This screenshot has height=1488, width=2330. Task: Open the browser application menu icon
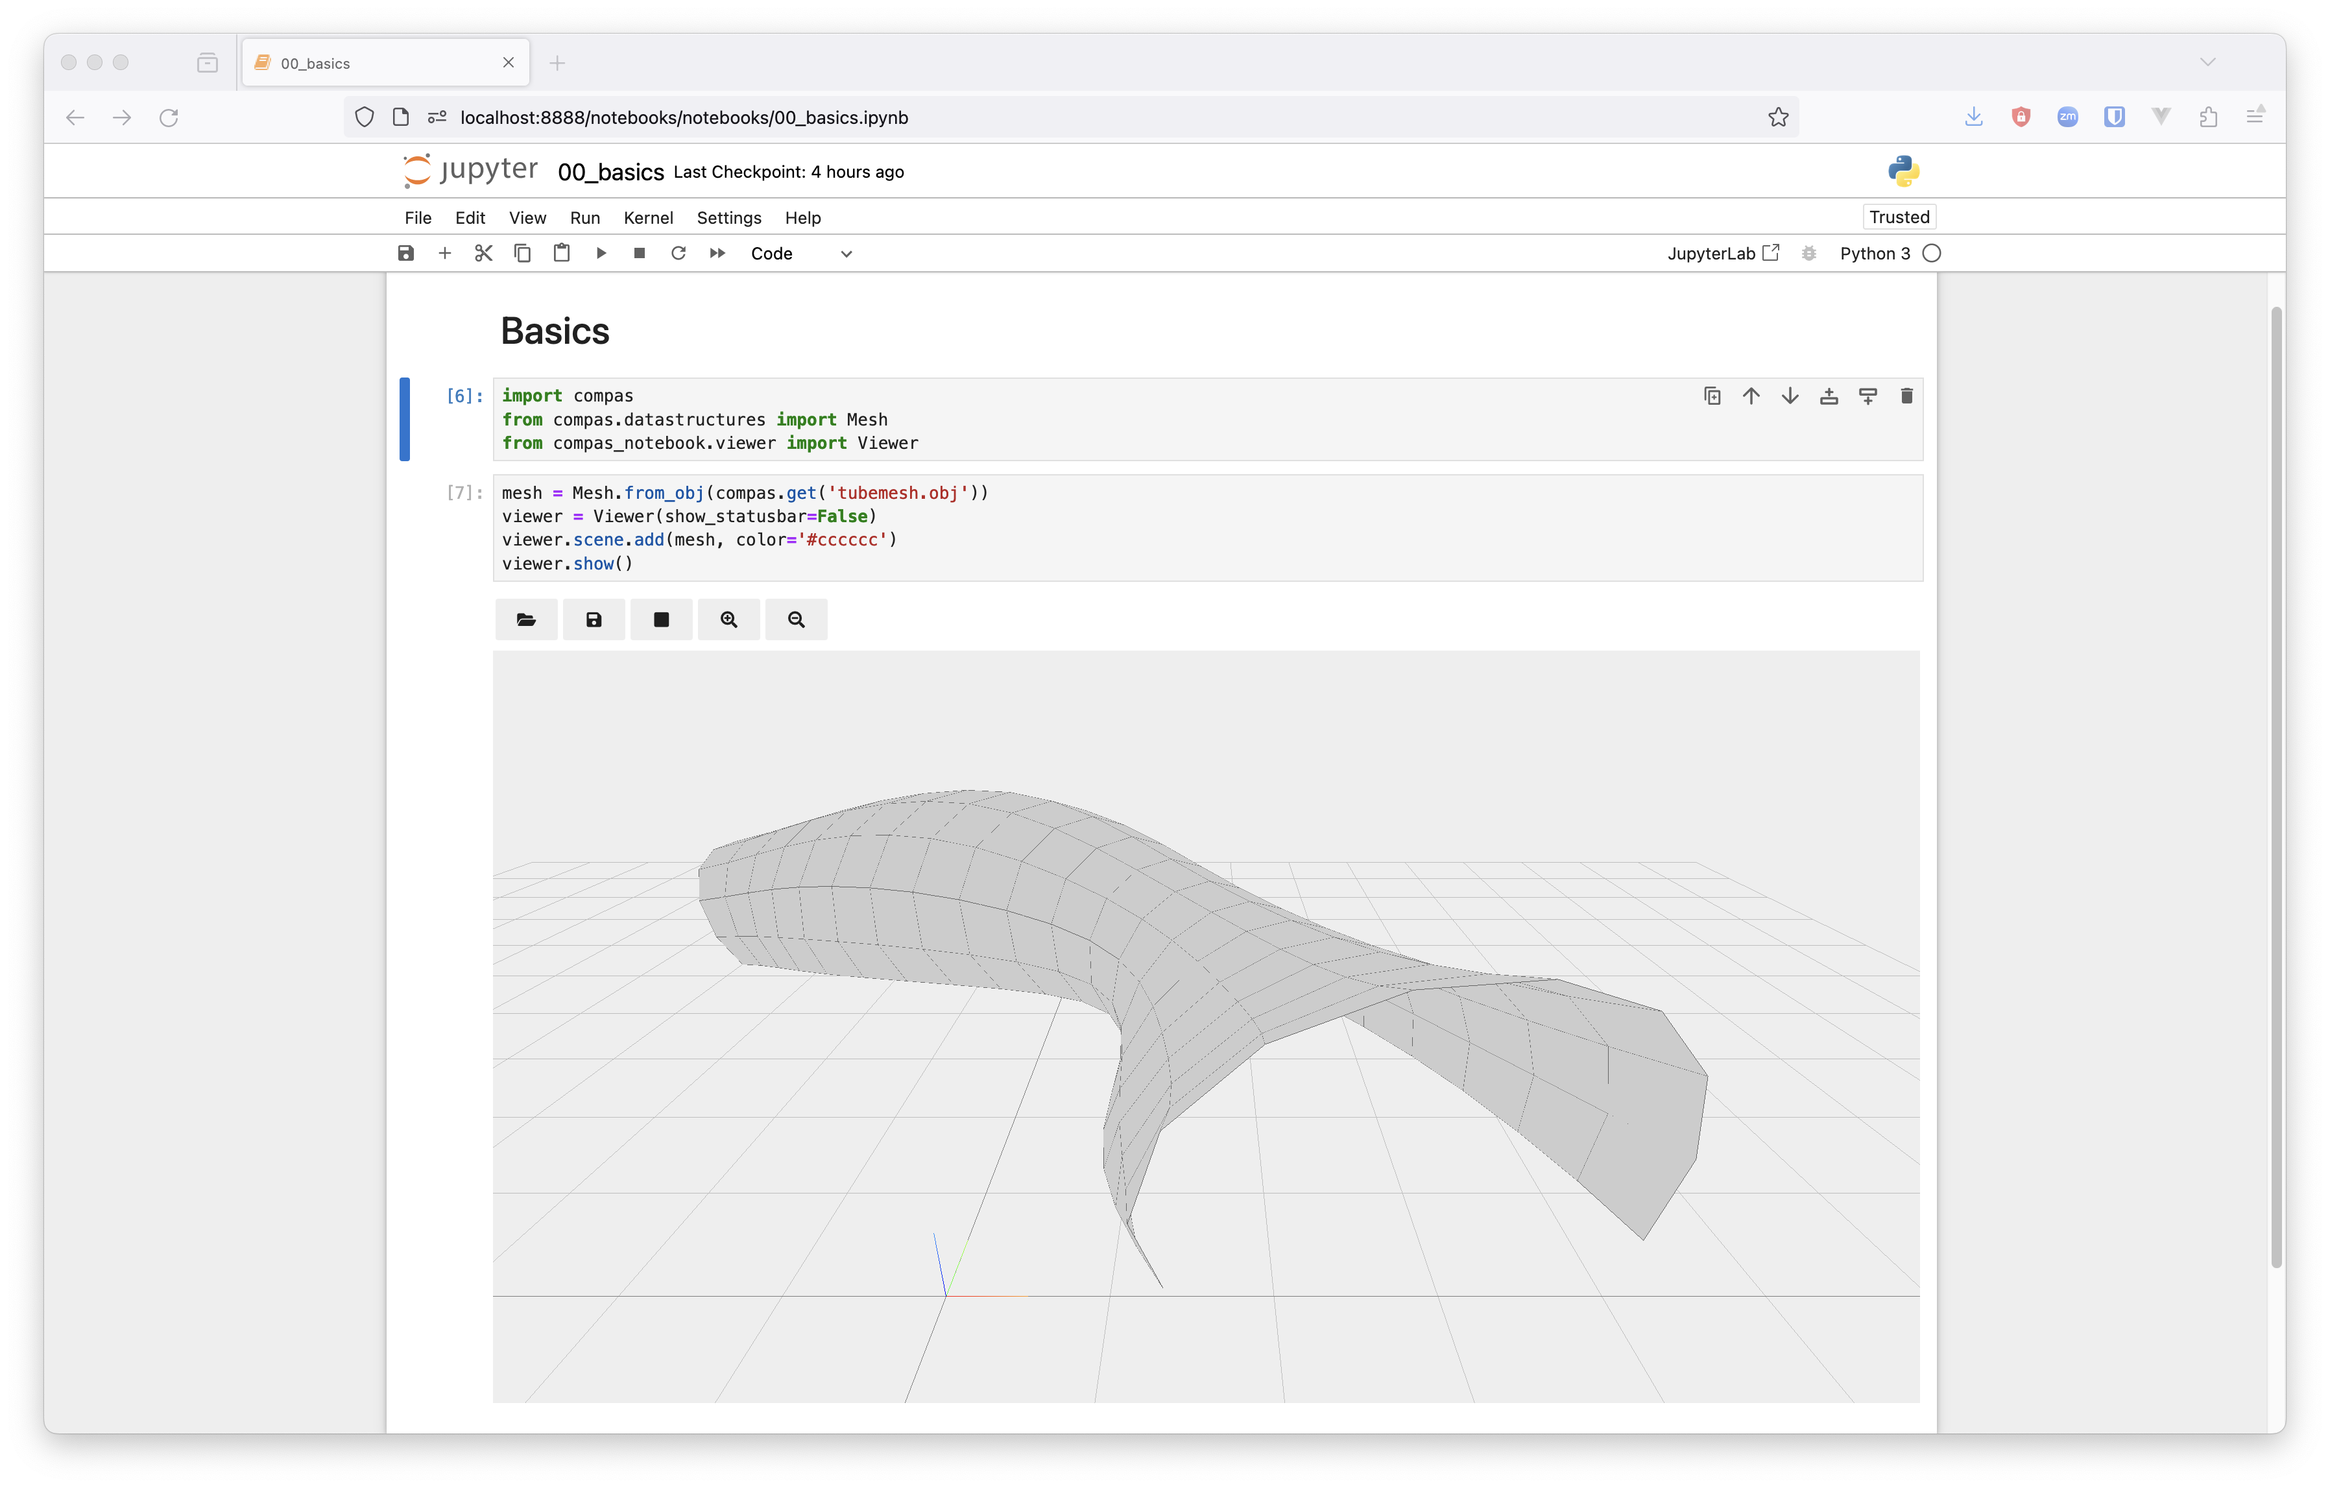(2255, 115)
